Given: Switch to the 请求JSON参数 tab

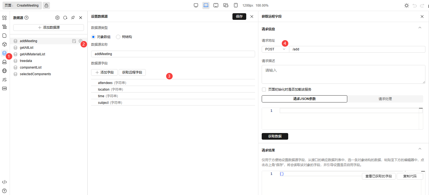Looking at the screenshot, I should [x=304, y=99].
